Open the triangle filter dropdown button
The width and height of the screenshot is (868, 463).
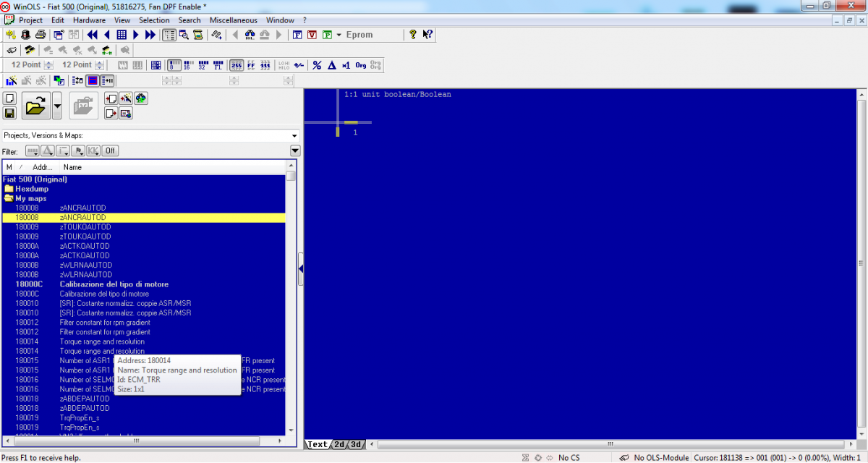tap(48, 150)
